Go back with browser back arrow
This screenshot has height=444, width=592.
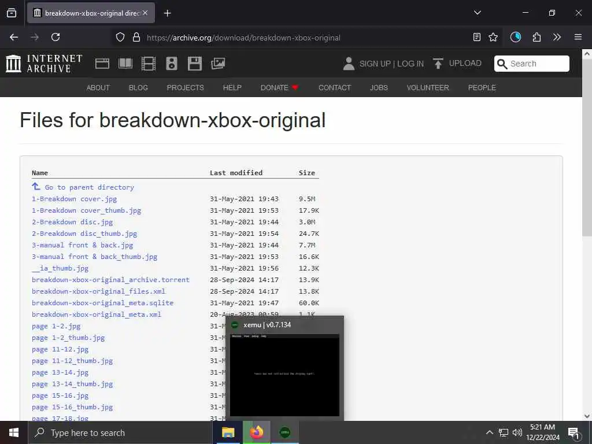click(14, 37)
